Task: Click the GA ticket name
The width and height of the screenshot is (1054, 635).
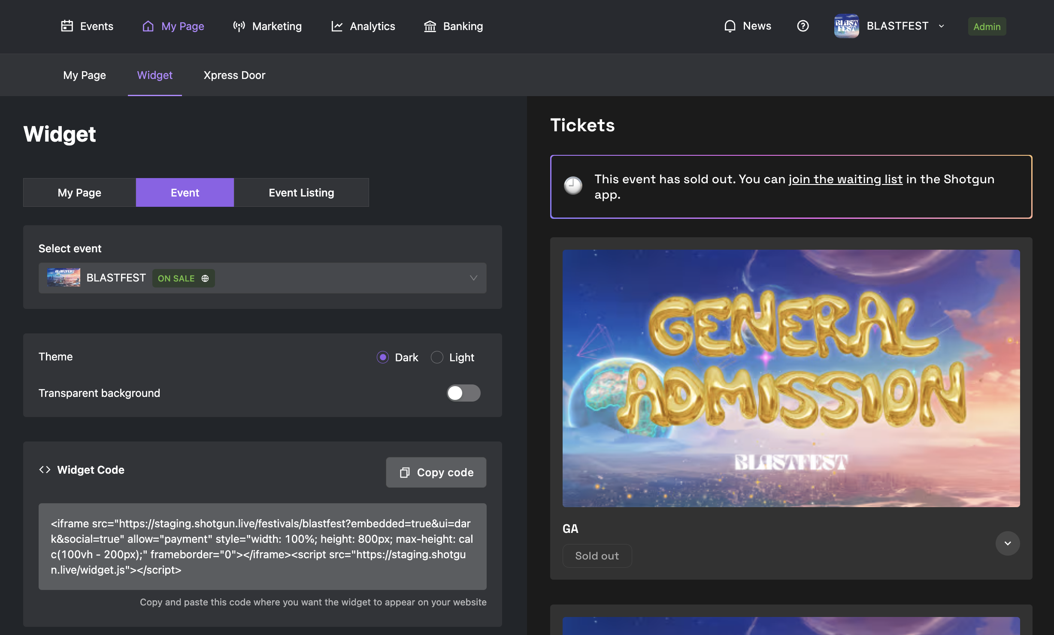Action: (570, 529)
